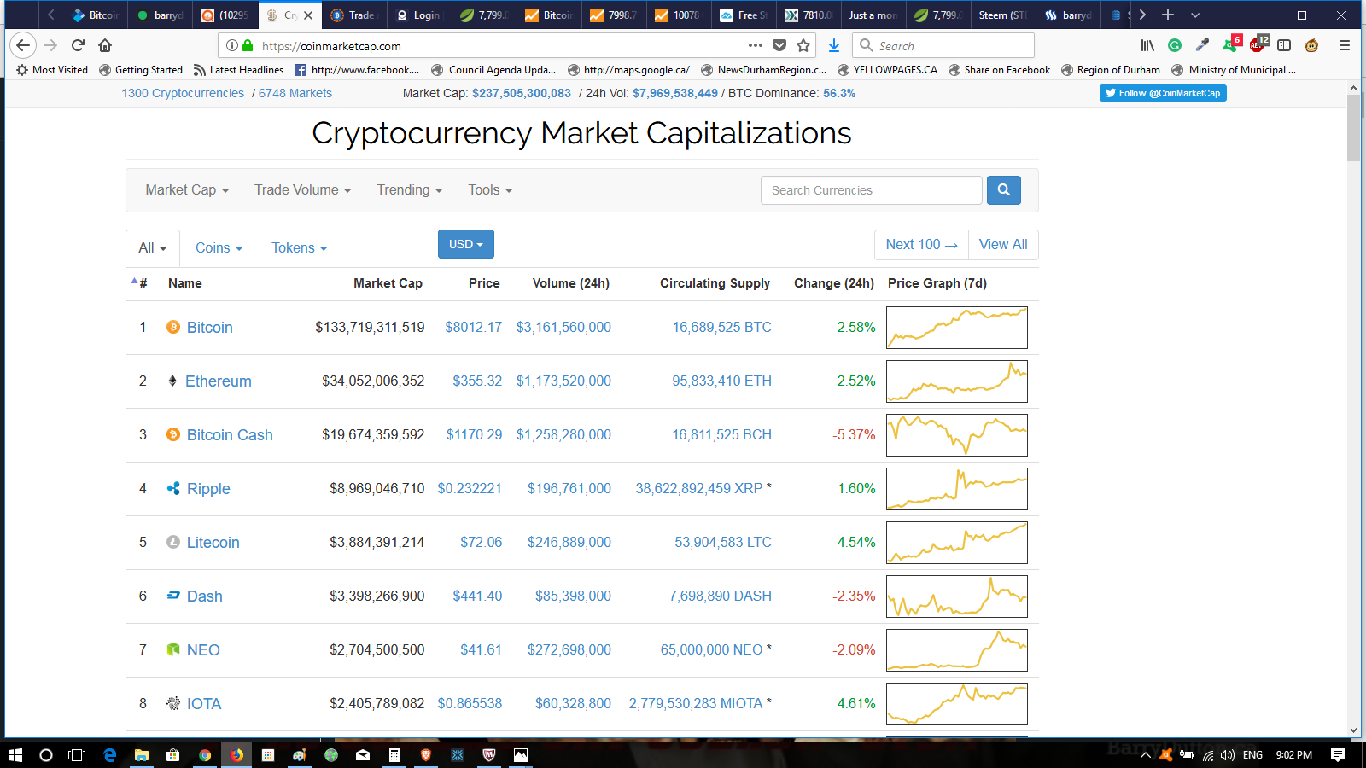Go to the Next 100 currencies
1366x768 pixels.
(x=921, y=245)
